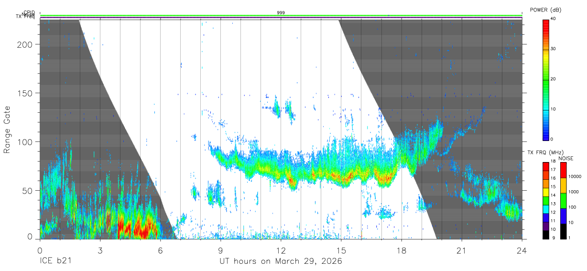
Task: Click the "15" label on TX FRQ scale
Action: pos(554,187)
